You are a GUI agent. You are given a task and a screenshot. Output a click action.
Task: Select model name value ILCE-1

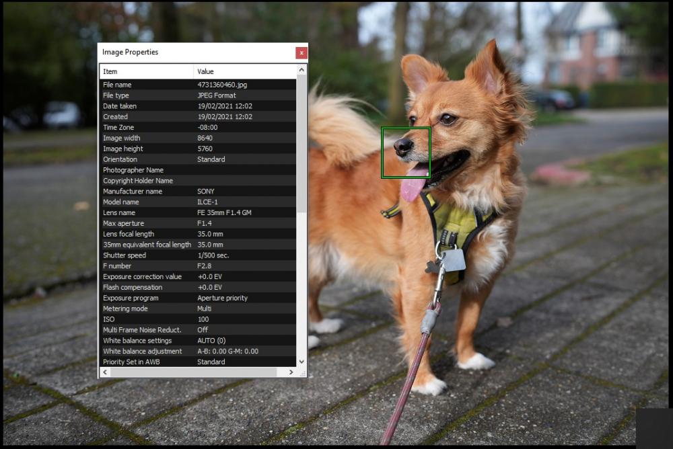[207, 202]
